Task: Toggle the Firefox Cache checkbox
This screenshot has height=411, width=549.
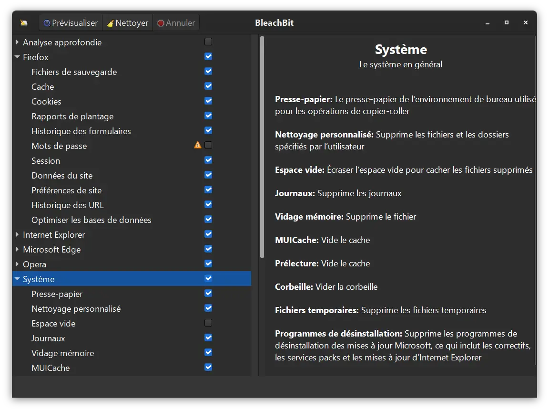Action: tap(208, 86)
